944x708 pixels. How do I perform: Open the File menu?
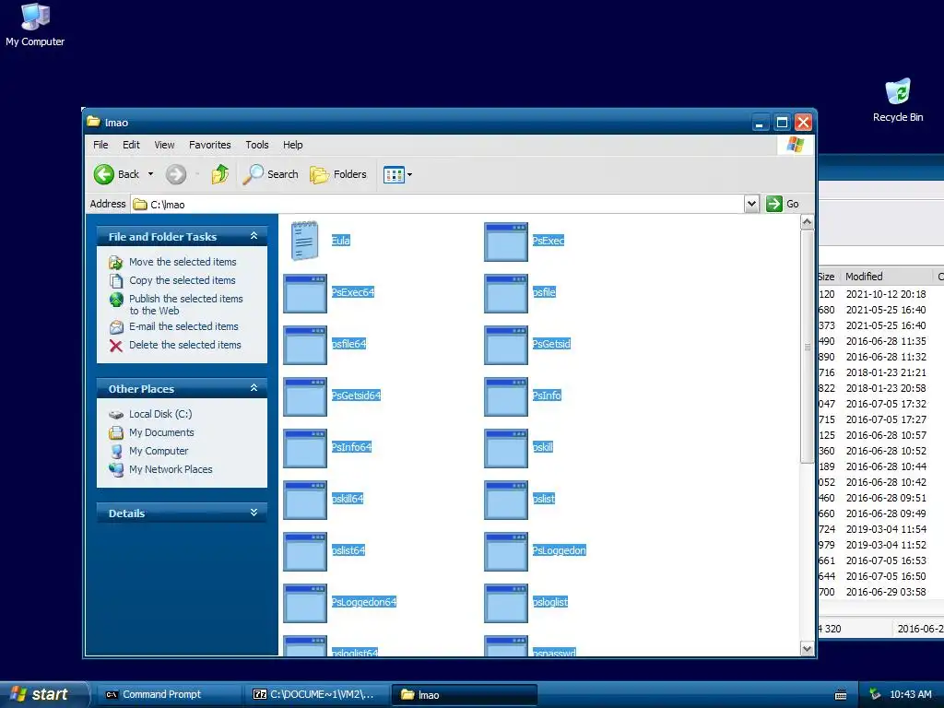pos(100,145)
